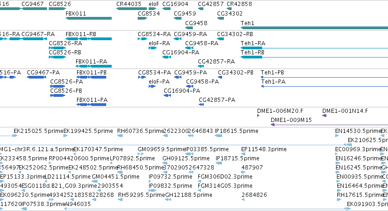Click the eloF-RA transcript label
Screen dimensions: 388x211
point(160,43)
